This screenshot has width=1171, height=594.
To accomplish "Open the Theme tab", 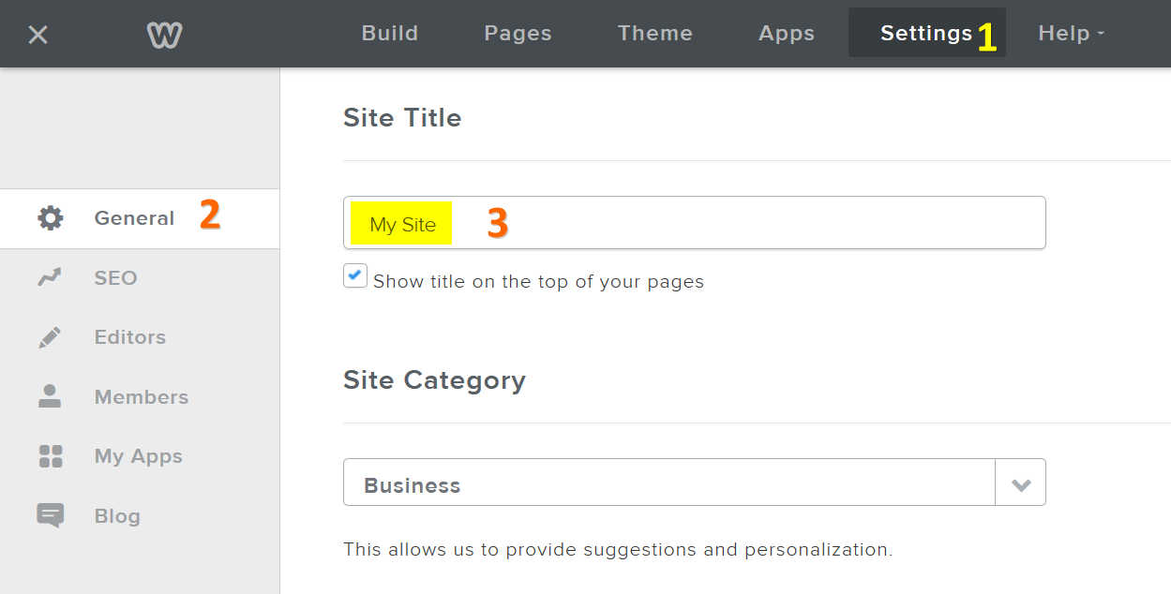I will pyautogui.click(x=654, y=34).
